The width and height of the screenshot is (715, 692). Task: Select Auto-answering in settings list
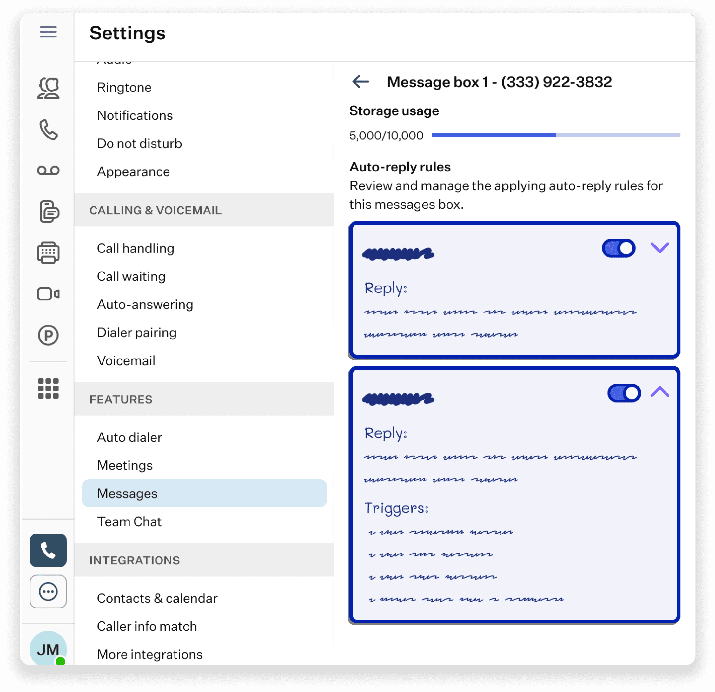[145, 305]
